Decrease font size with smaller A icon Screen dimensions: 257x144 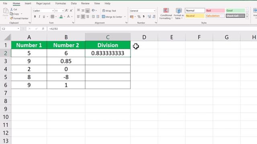[x=71, y=11]
